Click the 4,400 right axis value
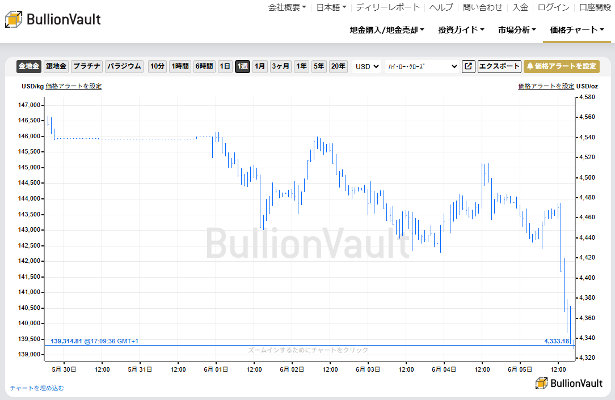This screenshot has width=615, height=400. click(x=587, y=278)
